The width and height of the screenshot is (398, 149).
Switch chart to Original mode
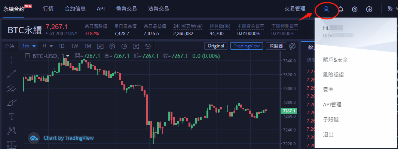[216, 46]
